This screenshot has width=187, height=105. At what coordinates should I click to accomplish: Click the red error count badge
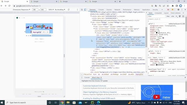(x=168, y=10)
